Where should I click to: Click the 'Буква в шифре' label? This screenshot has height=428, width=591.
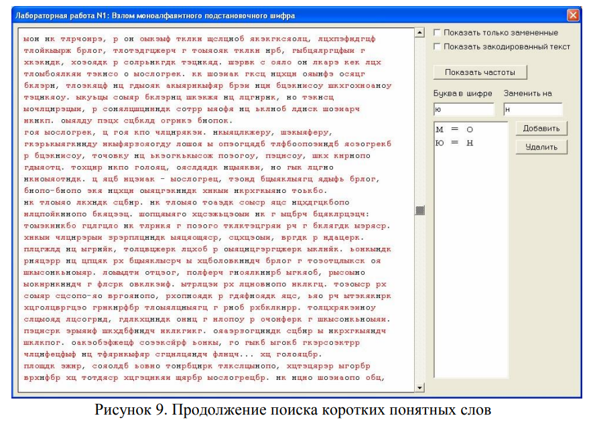(x=463, y=94)
